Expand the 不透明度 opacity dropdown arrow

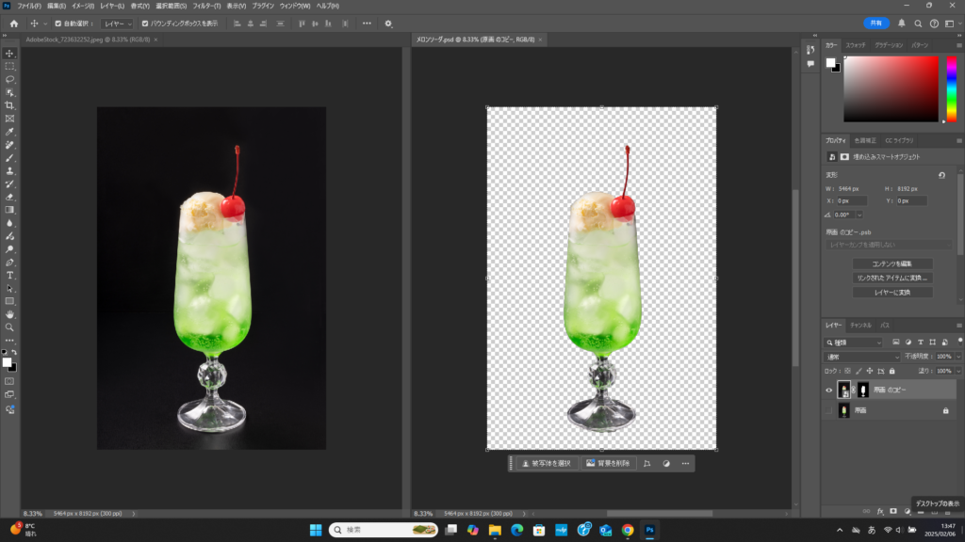(958, 358)
